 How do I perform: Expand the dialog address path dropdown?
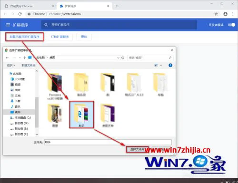(x=118, y=58)
